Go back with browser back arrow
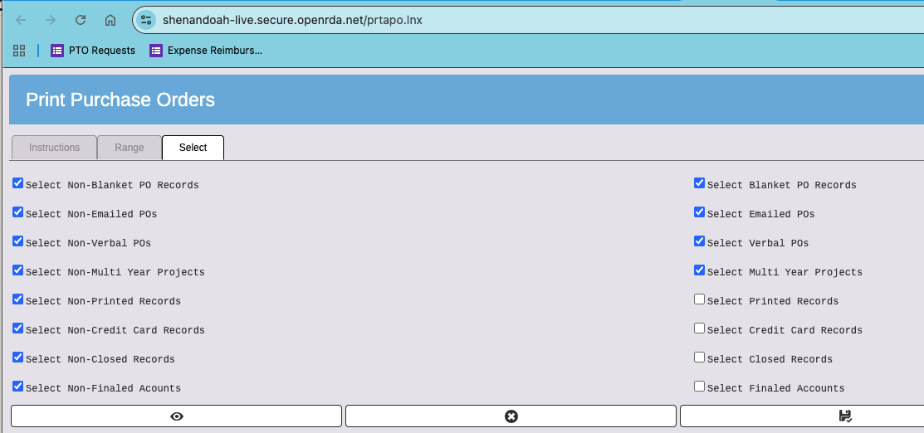This screenshot has width=924, height=433. [22, 20]
